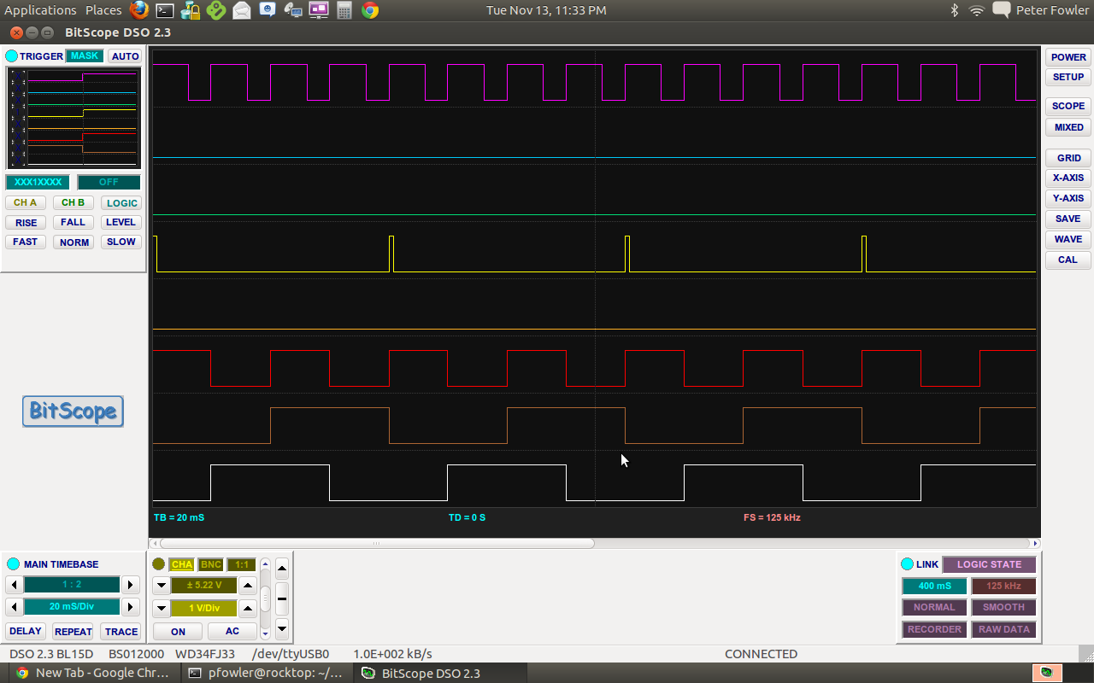The image size is (1094, 683).
Task: Click the cyan MAIN TIMEBASE indicator light
Action: click(x=13, y=564)
